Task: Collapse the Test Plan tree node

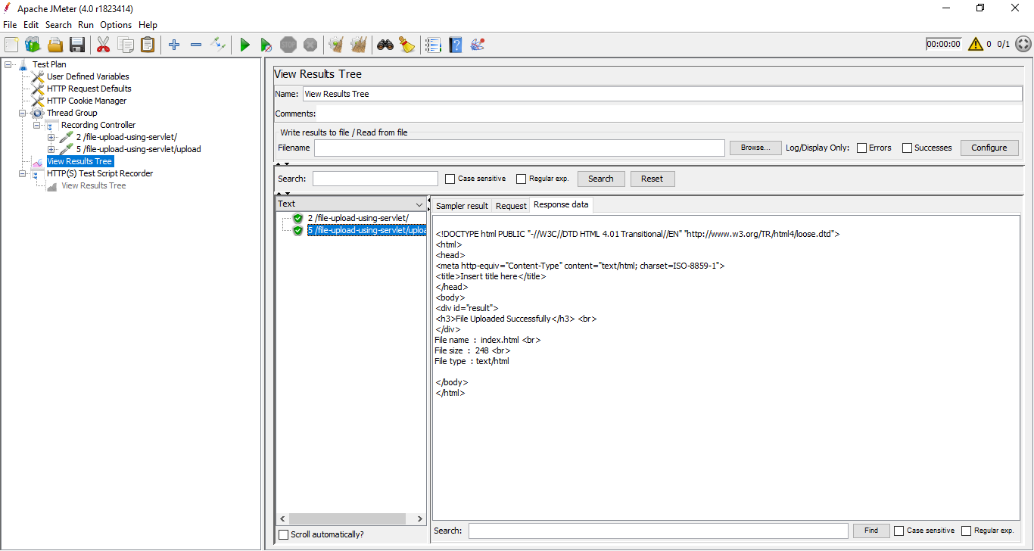Action: (8, 64)
